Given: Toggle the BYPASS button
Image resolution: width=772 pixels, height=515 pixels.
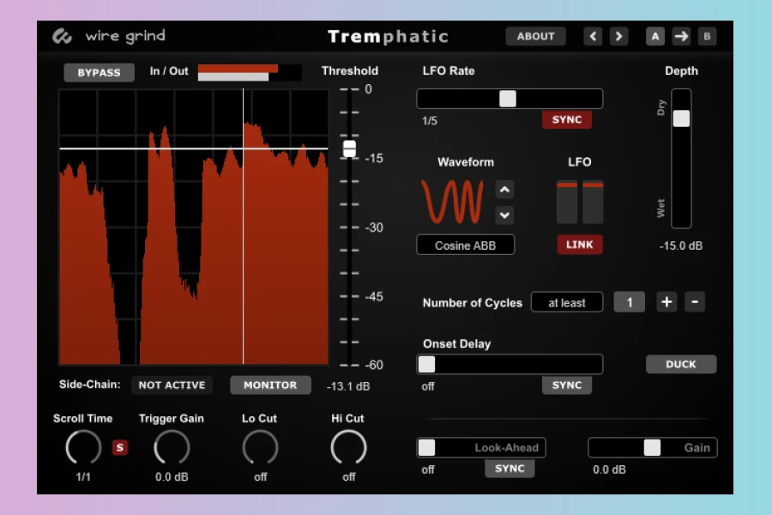Looking at the screenshot, I should click(x=99, y=72).
